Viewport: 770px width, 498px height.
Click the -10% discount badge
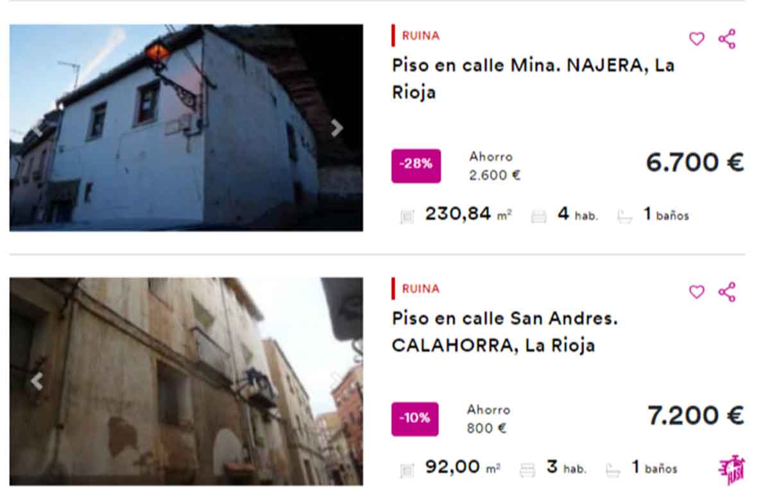click(x=415, y=419)
